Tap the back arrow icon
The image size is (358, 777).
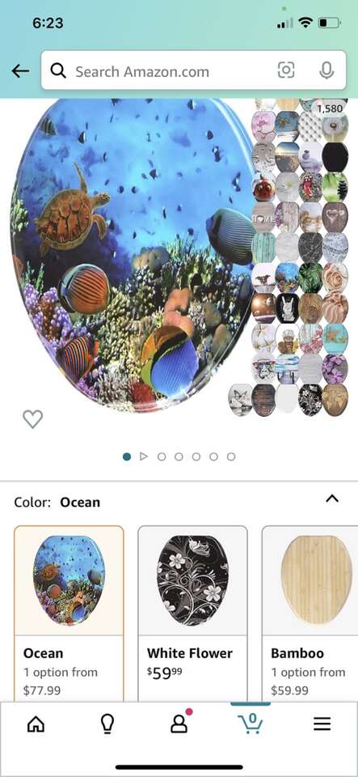point(20,71)
